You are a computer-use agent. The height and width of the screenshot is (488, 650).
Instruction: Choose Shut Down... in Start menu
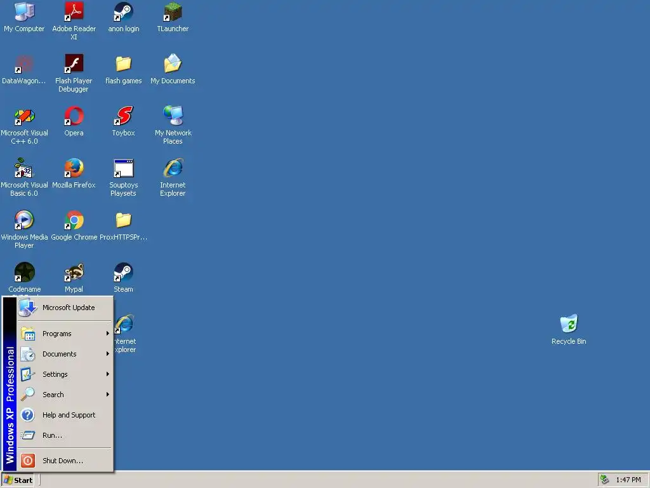tap(65, 461)
